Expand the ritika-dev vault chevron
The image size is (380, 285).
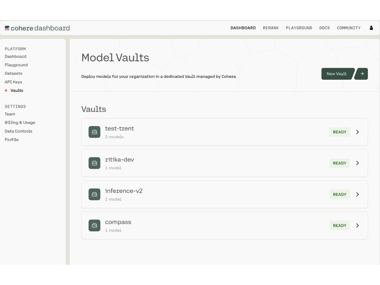click(x=358, y=163)
